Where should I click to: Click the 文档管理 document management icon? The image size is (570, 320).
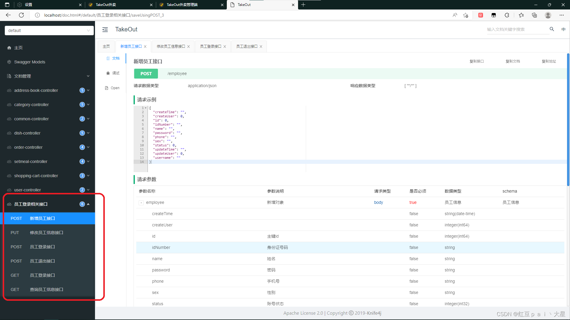click(x=9, y=76)
